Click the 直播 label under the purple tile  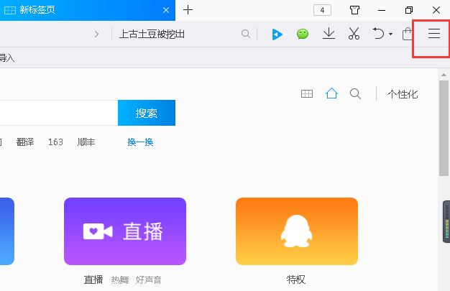(x=93, y=280)
